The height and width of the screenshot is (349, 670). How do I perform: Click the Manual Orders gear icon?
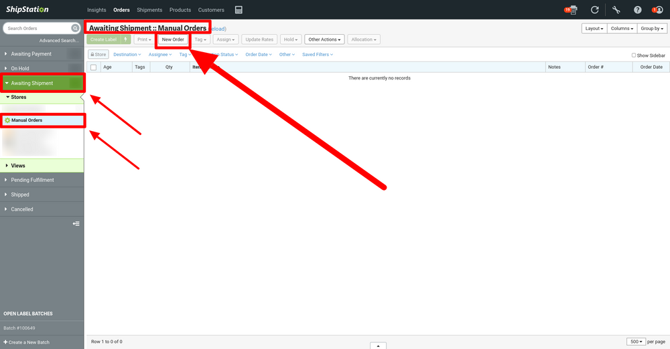(x=7, y=120)
